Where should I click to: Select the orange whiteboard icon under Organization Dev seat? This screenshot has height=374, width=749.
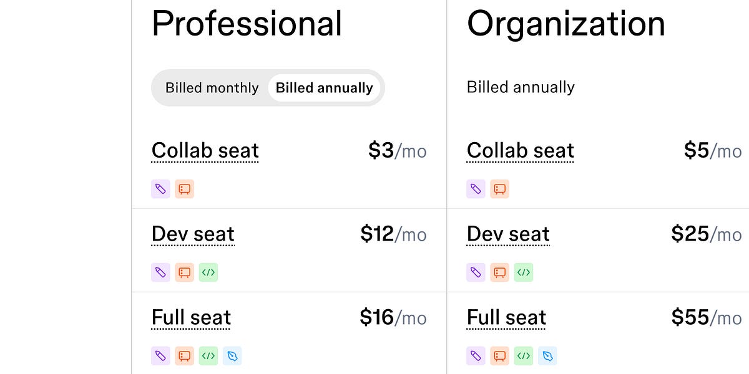(499, 272)
